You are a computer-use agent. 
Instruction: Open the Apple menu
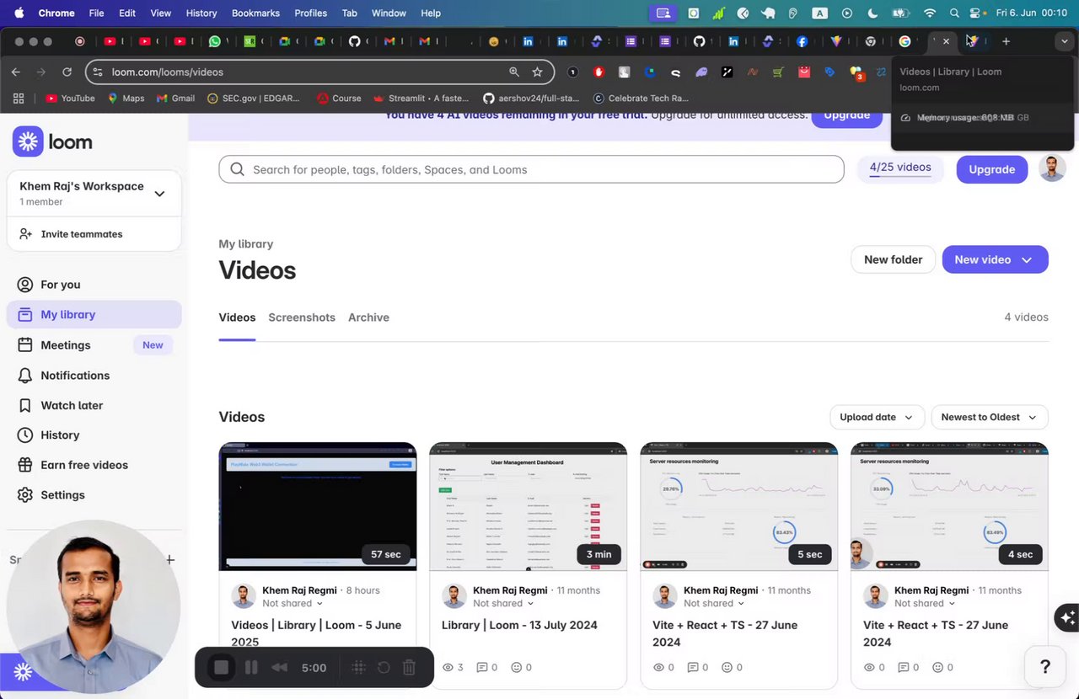(x=19, y=13)
